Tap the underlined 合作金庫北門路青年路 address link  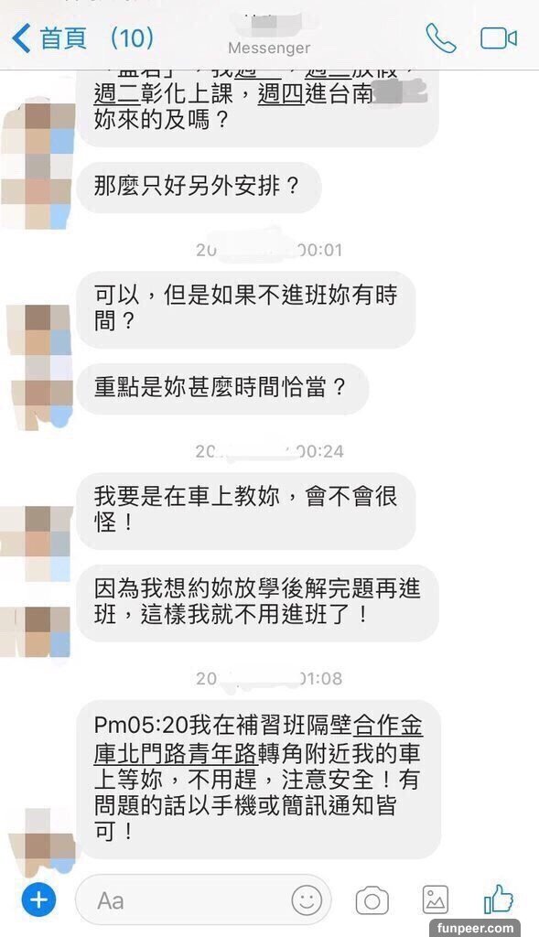(258, 739)
